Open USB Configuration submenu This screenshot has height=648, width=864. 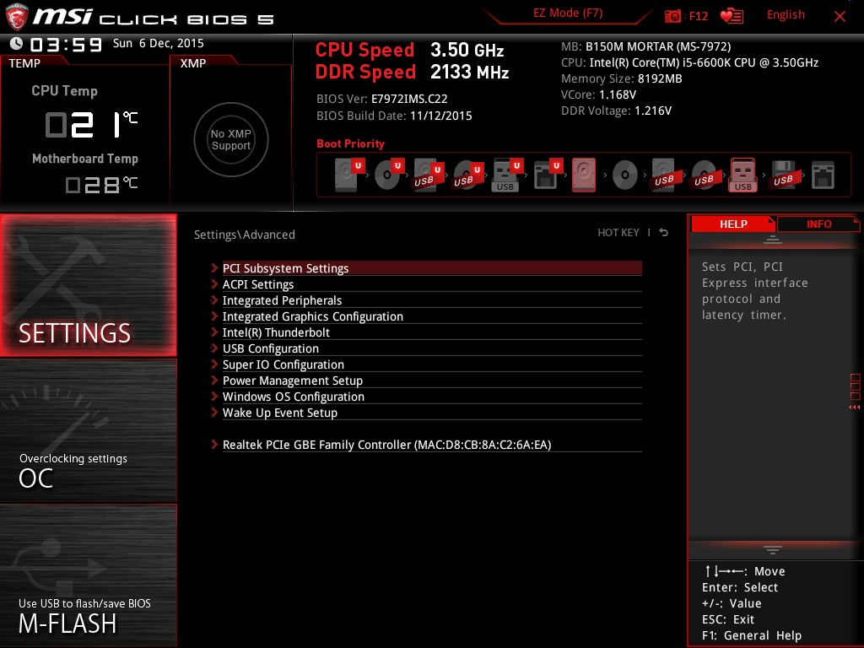pyautogui.click(x=270, y=348)
